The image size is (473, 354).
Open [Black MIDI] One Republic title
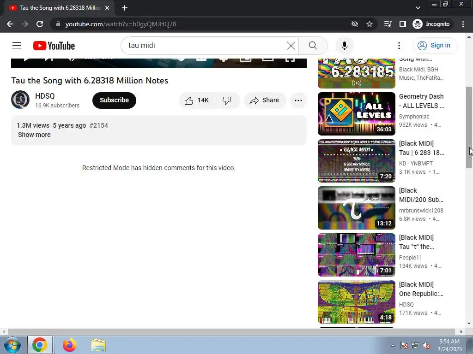[x=421, y=289]
